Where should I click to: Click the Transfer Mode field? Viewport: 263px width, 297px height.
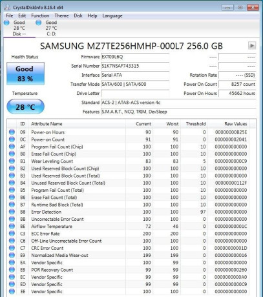click(135, 84)
